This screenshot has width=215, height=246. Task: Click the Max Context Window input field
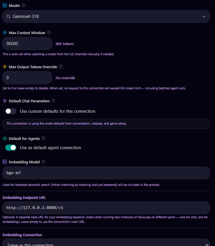pyautogui.click(x=27, y=44)
